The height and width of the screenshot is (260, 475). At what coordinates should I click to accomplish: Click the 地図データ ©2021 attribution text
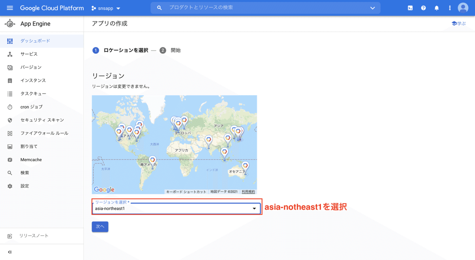224,192
